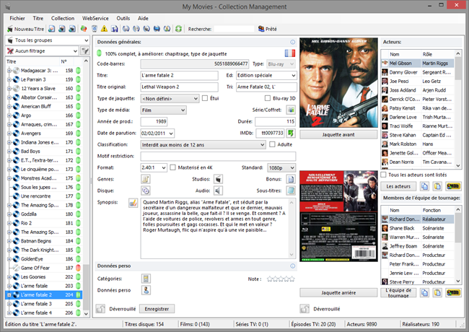469x332 pixels.
Task: Open the Aide menu
Action: click(x=143, y=18)
